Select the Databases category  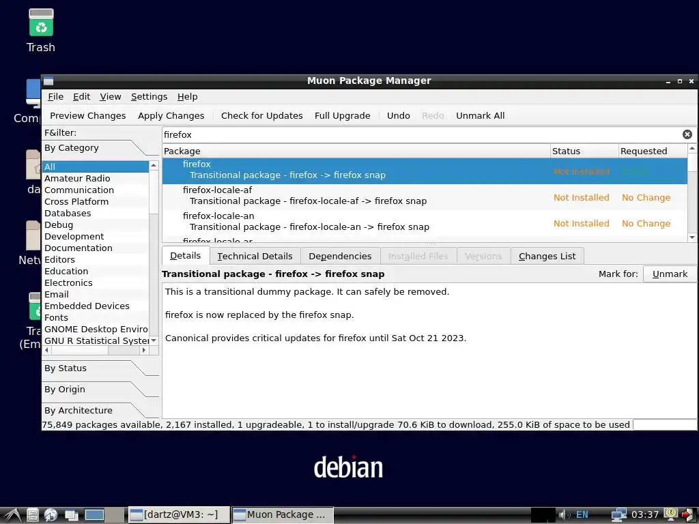[96, 213]
